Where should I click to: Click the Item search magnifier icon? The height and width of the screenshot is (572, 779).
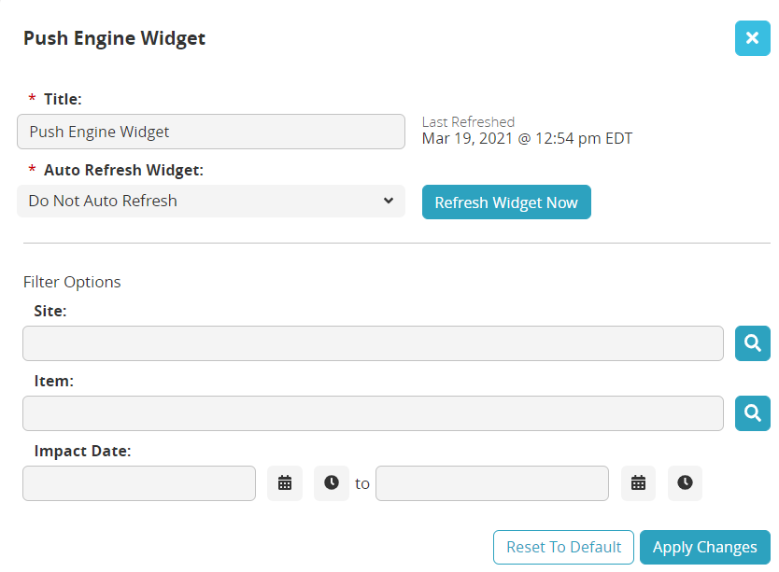point(752,413)
